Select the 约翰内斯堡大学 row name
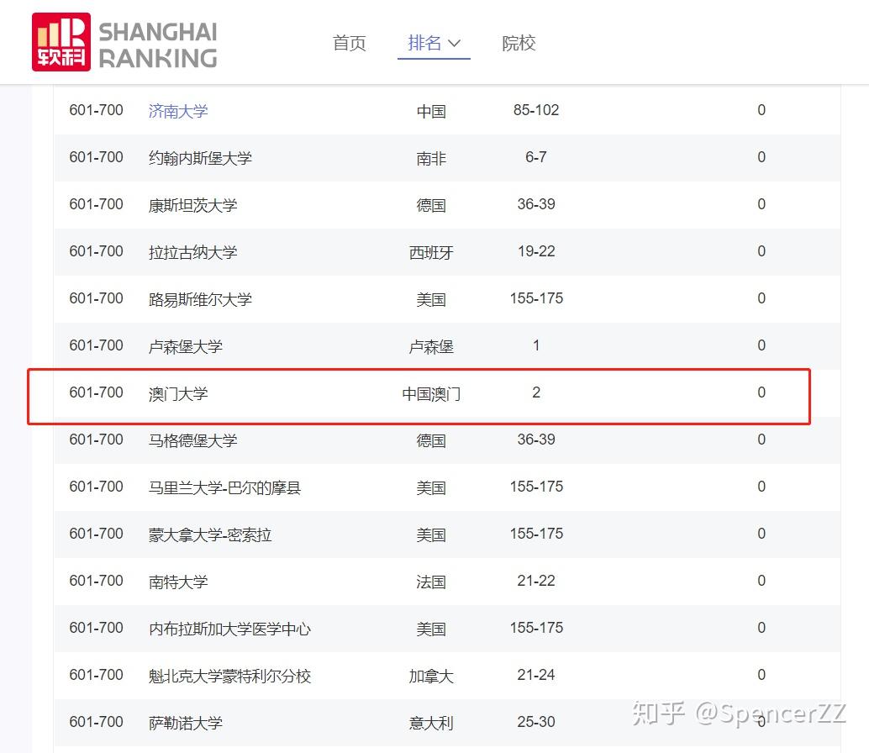This screenshot has height=753, width=869. [x=200, y=158]
